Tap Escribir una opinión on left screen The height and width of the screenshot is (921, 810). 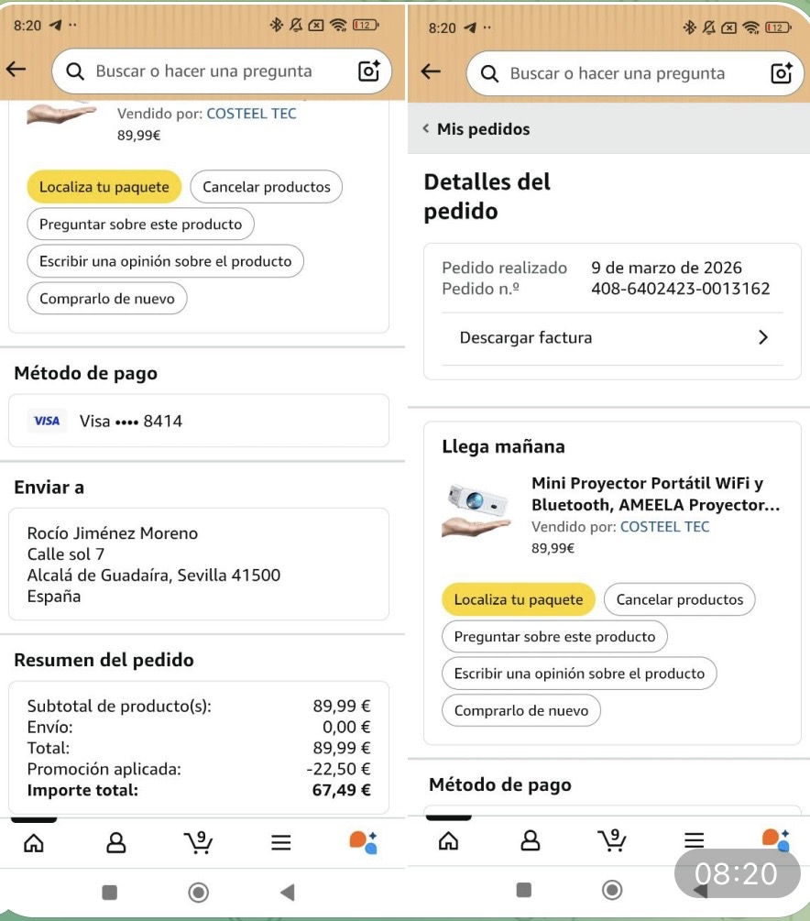[165, 261]
